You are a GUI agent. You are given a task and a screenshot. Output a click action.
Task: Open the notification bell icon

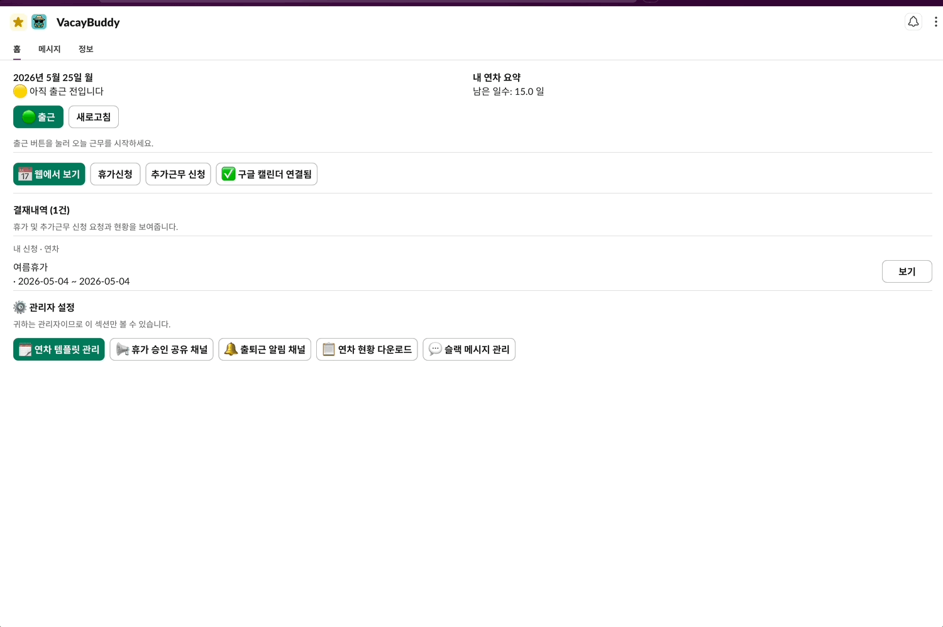click(x=913, y=22)
